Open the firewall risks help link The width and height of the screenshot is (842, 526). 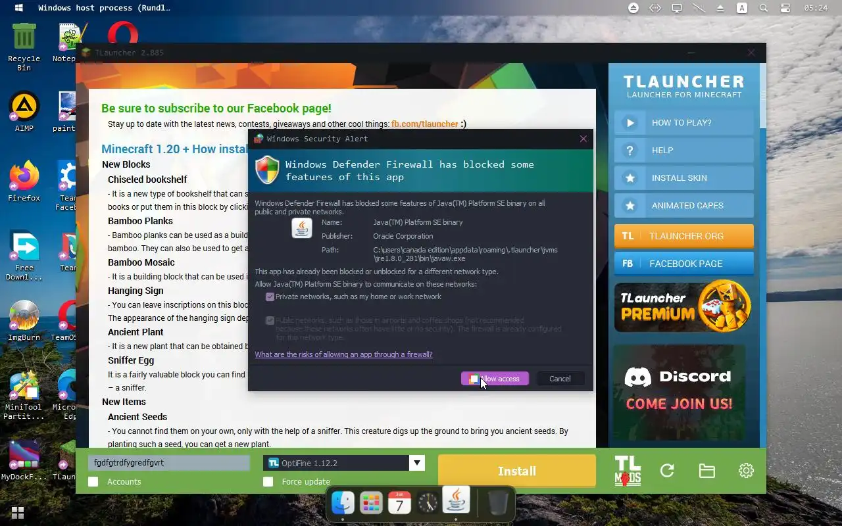tap(343, 354)
